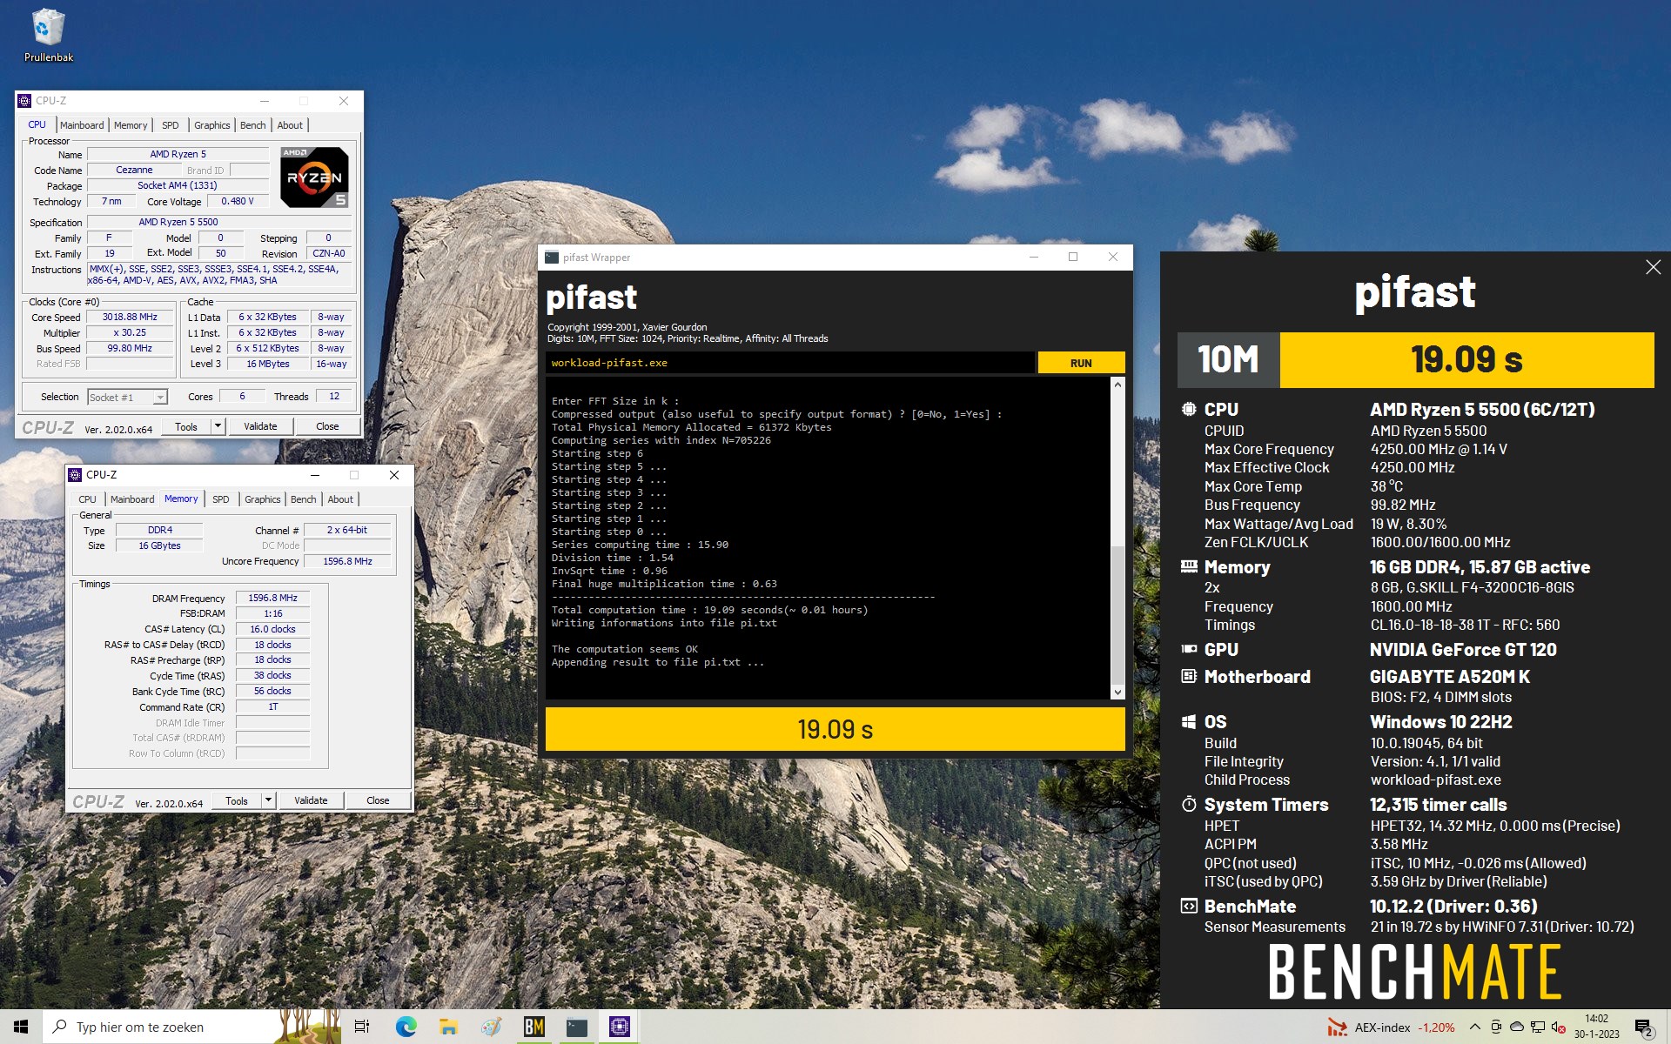
Task: Open the AEX-index stock widget
Action: [x=1391, y=1027]
